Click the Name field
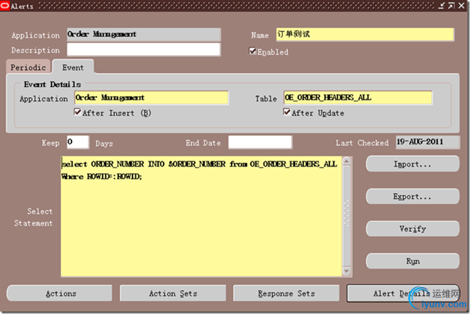The width and height of the screenshot is (470, 314). [365, 35]
